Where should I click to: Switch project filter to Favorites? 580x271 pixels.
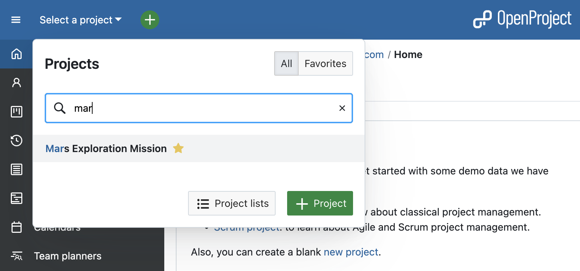[x=325, y=64]
